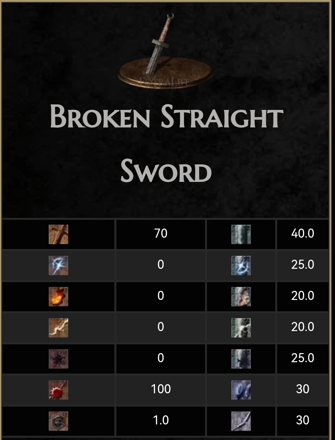
Task: Click the blue stability shield icon
Action: (x=241, y=390)
